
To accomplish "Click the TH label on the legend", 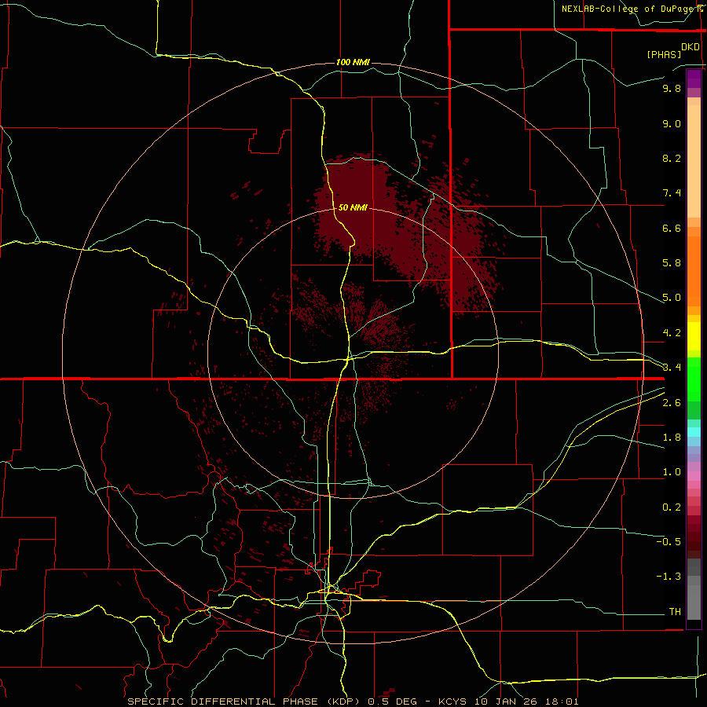I will [675, 611].
